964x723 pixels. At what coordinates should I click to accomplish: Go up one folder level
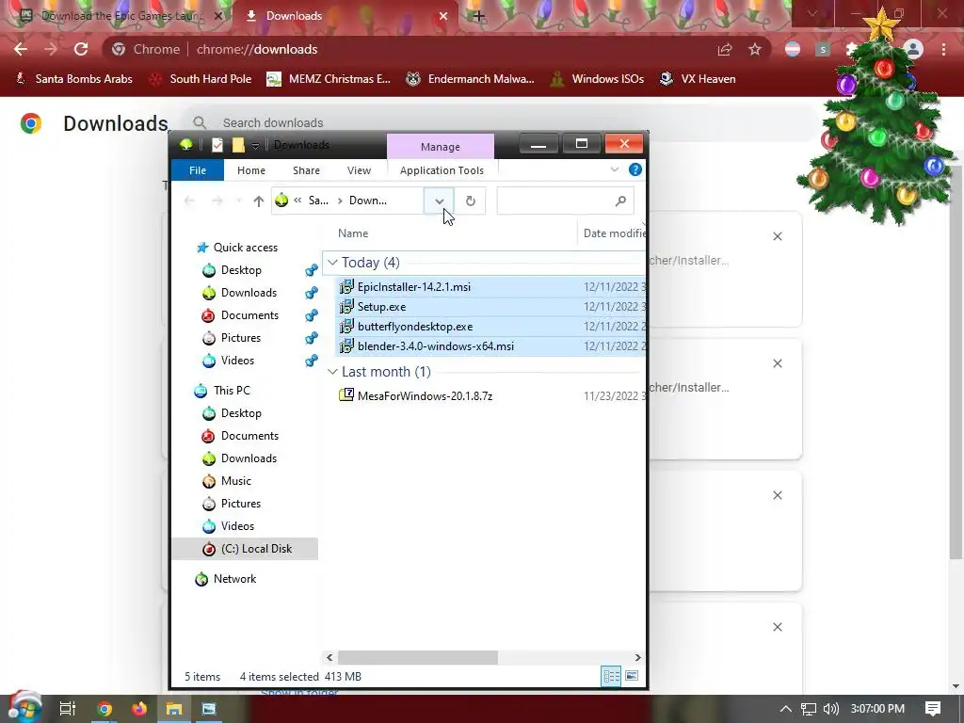click(258, 201)
